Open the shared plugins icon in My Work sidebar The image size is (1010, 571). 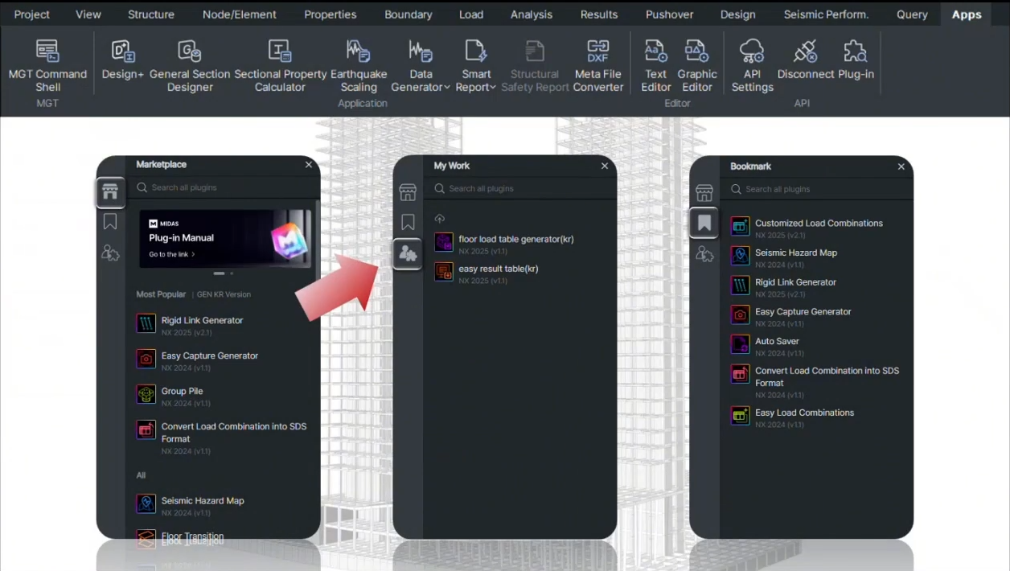click(x=408, y=253)
